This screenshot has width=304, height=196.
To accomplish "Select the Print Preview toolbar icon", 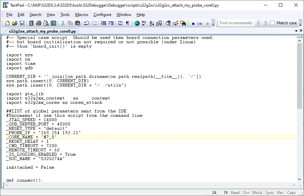I will pos(46,23).
